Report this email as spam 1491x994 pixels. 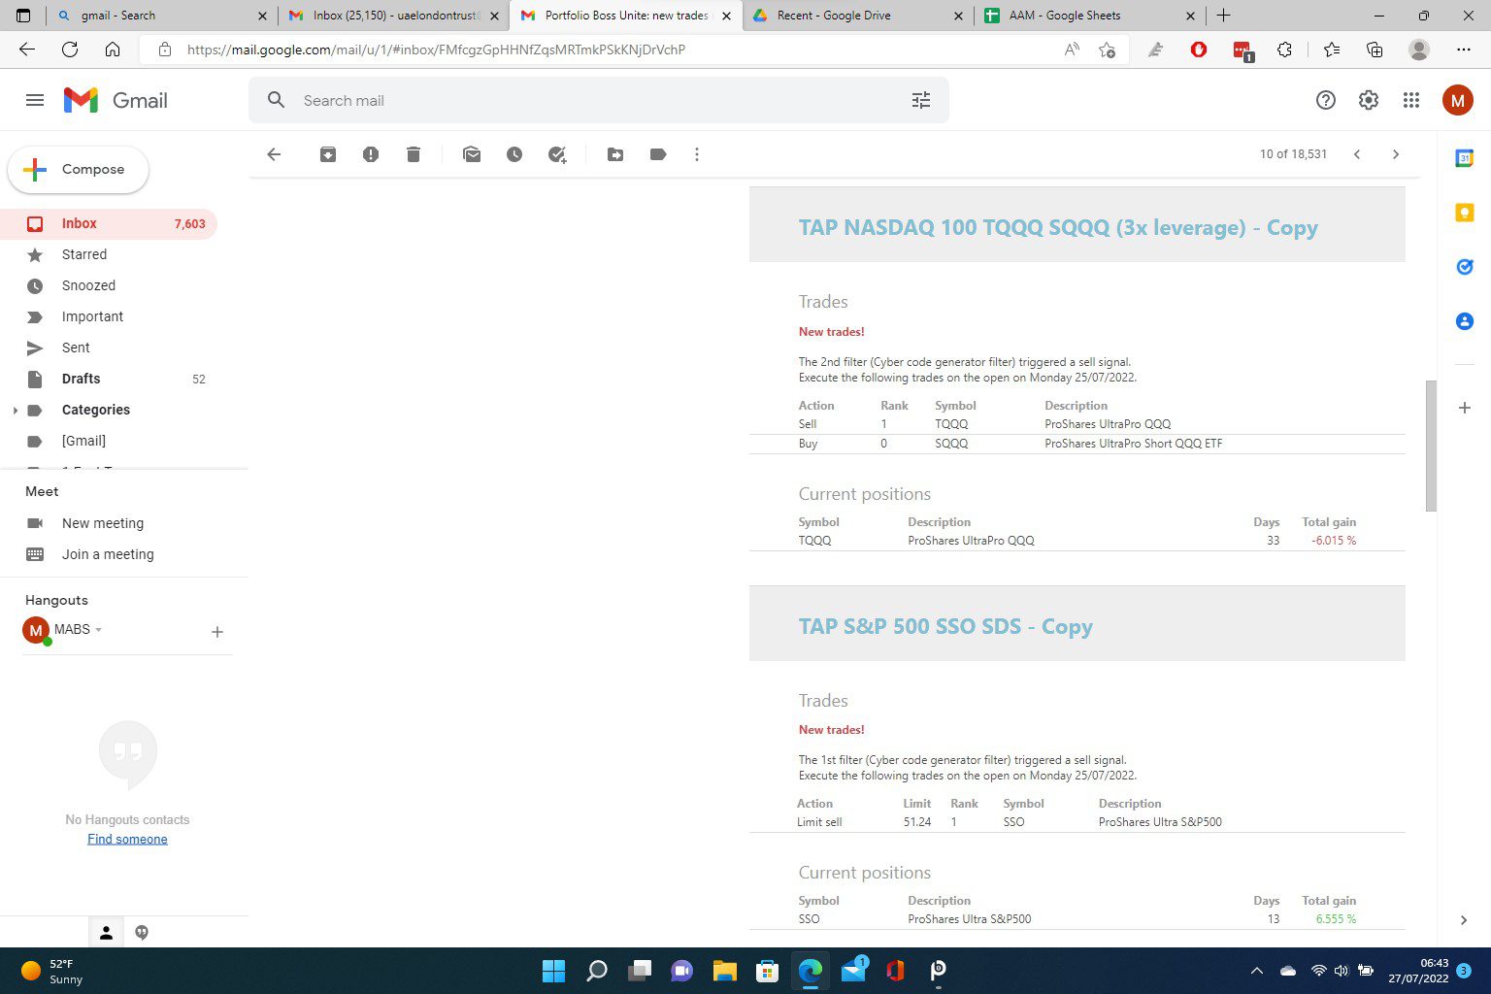coord(371,154)
